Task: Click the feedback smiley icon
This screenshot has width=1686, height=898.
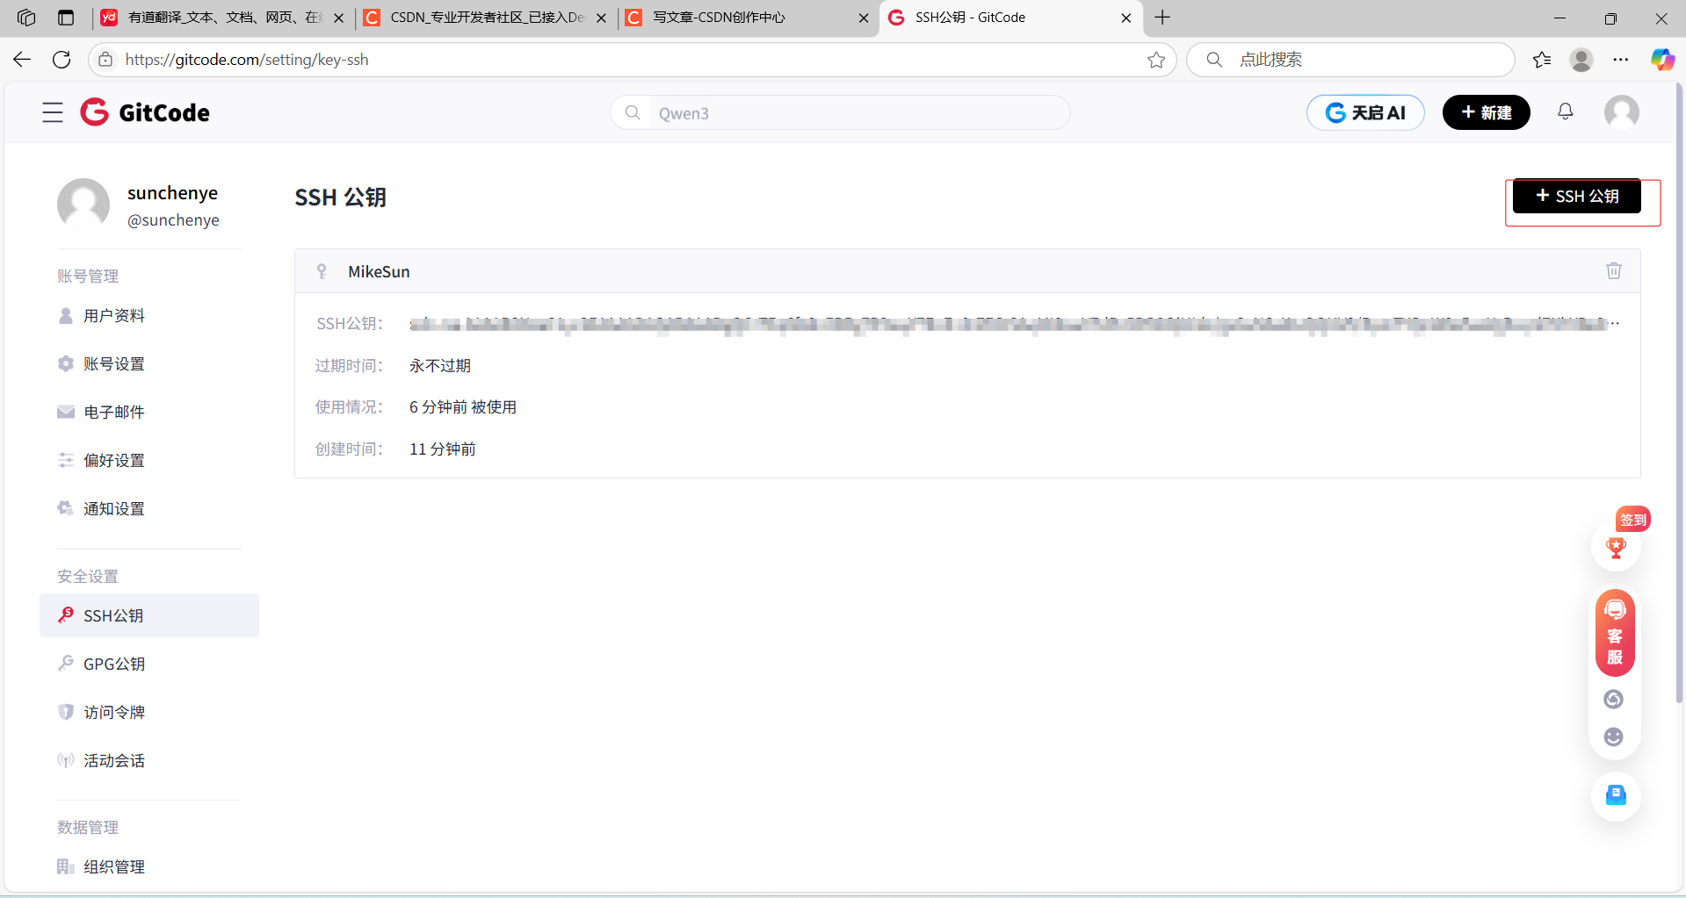Action: (1613, 736)
